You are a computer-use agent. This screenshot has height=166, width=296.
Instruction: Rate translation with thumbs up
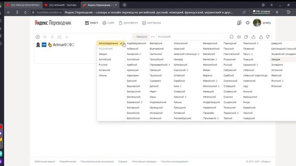[x=261, y=37]
